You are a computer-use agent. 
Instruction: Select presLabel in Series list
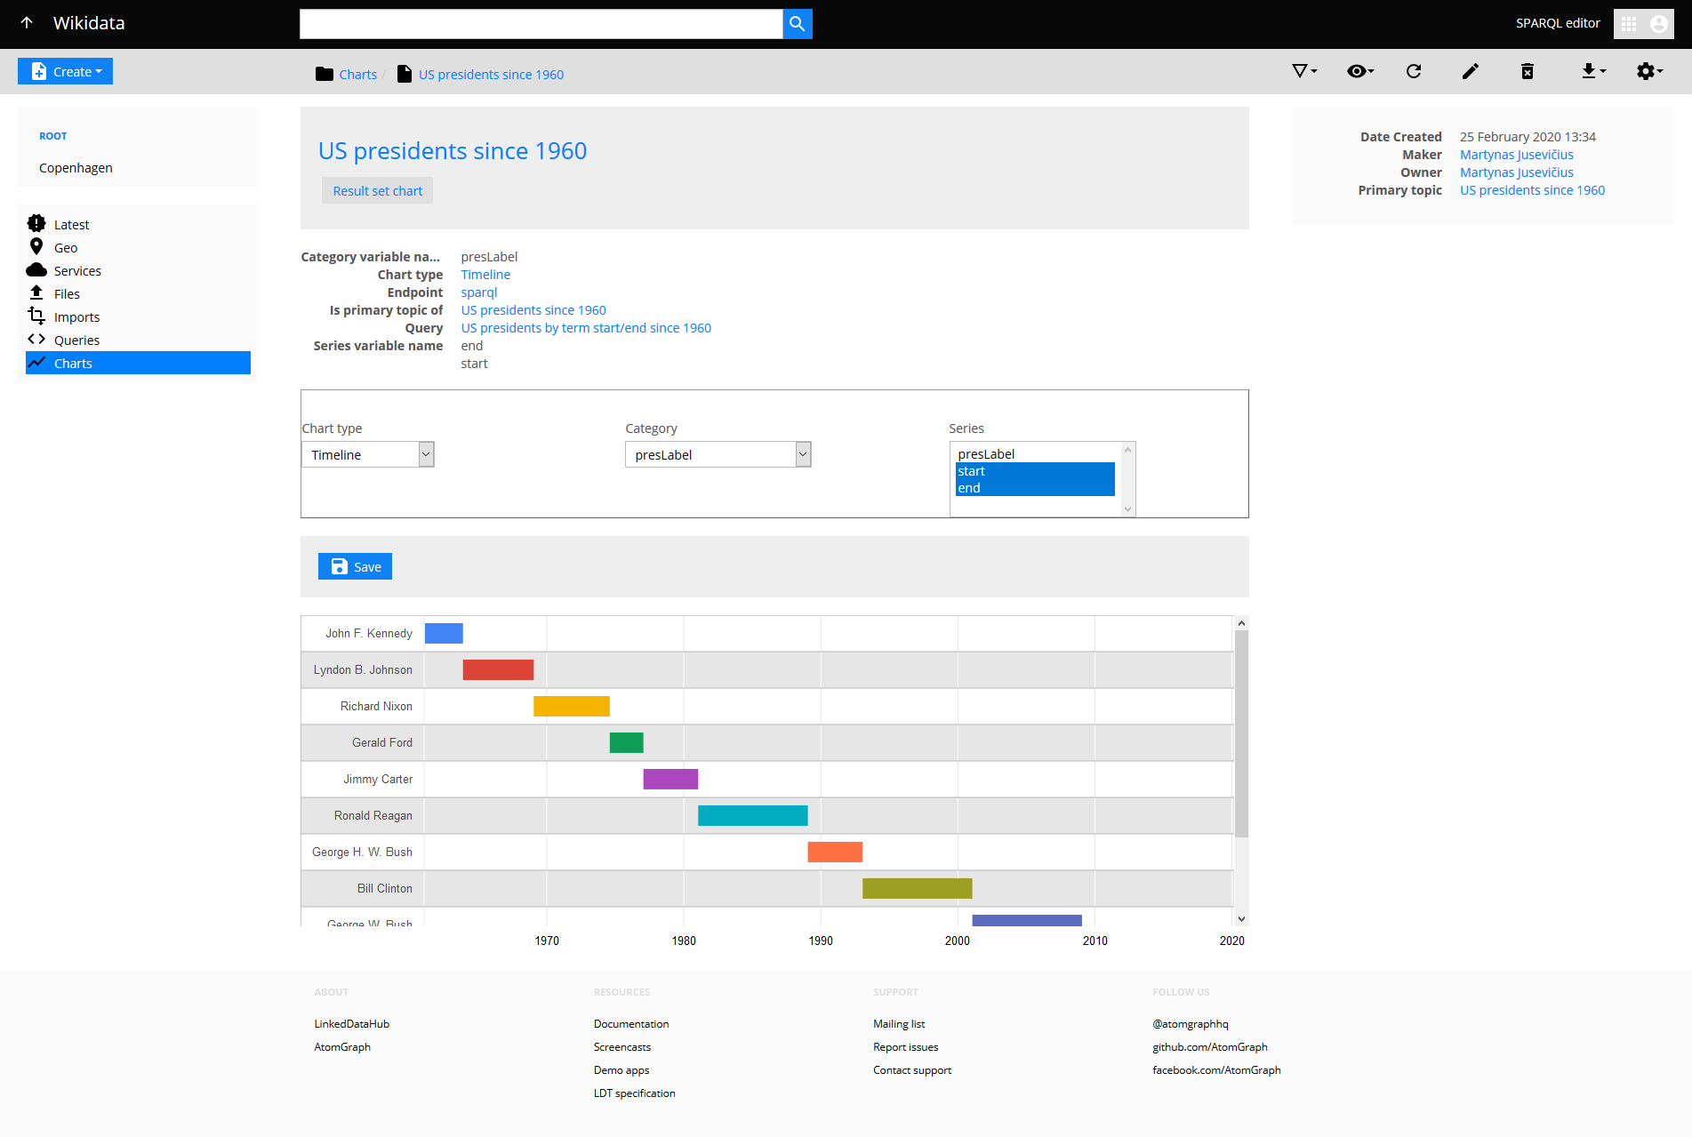(1035, 453)
